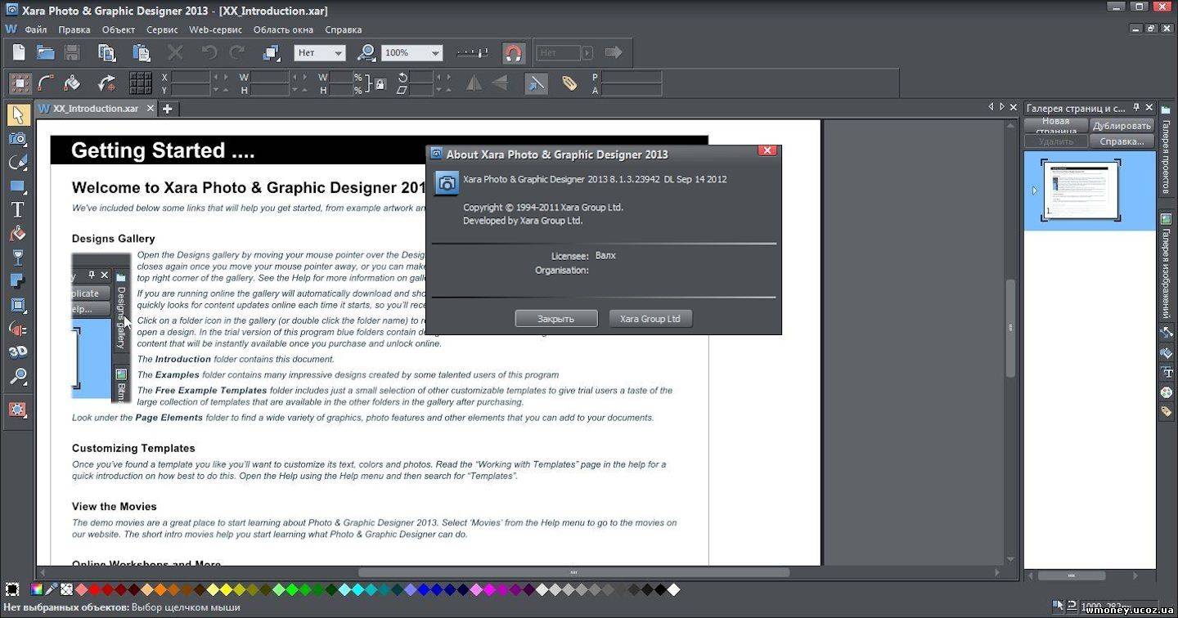The height and width of the screenshot is (618, 1178).
Task: Expand the page thumbnail arrow in gallery
Action: (x=1034, y=190)
